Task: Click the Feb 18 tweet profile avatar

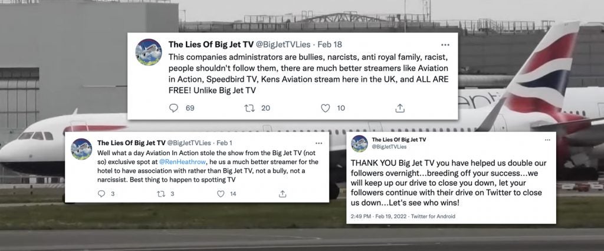Action: coord(149,52)
